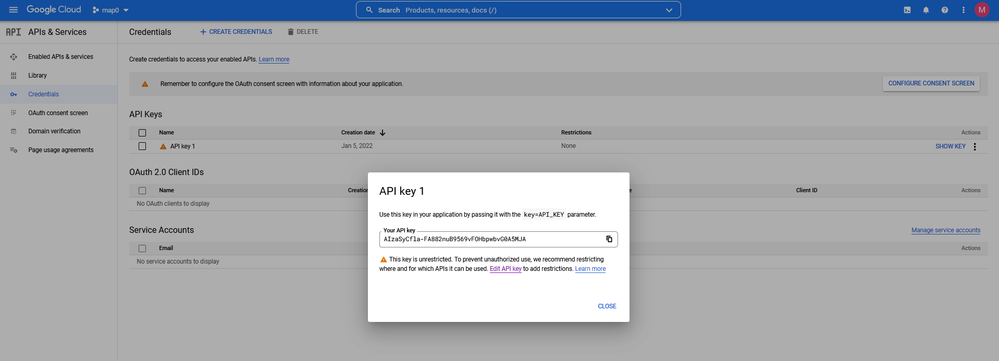The image size is (999, 361).
Task: Click the unrestricted key warning icon in dialog
Action: pos(384,259)
